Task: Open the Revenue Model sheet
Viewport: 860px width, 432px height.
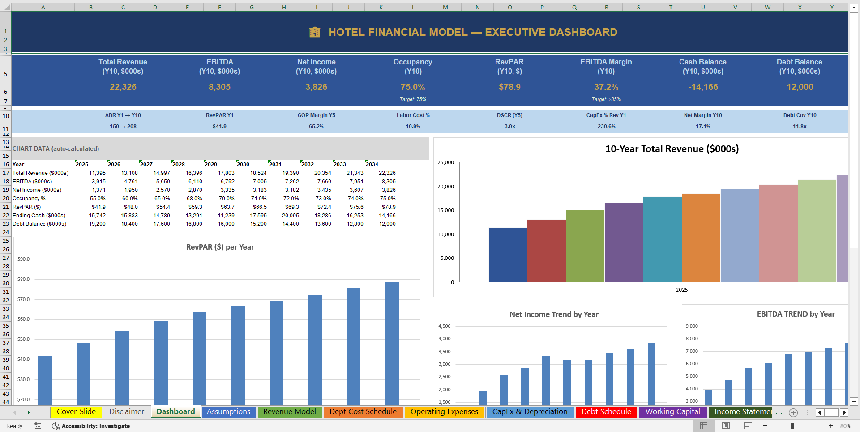Action: pyautogui.click(x=290, y=412)
